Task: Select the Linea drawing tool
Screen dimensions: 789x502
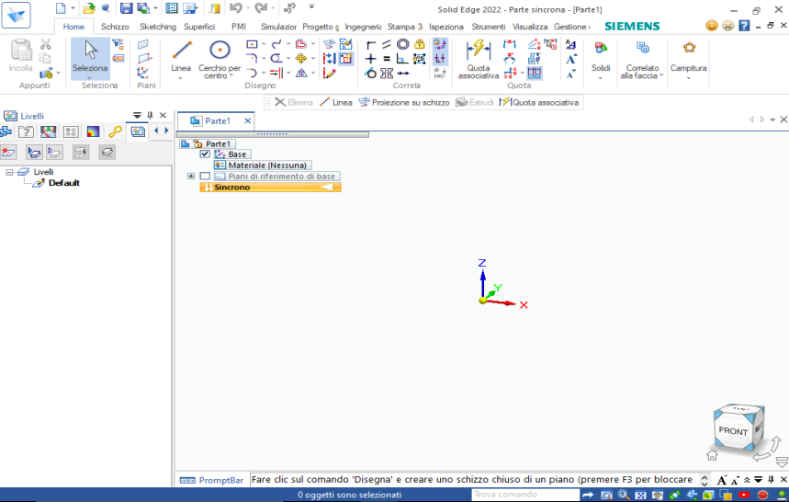Action: 181,56
